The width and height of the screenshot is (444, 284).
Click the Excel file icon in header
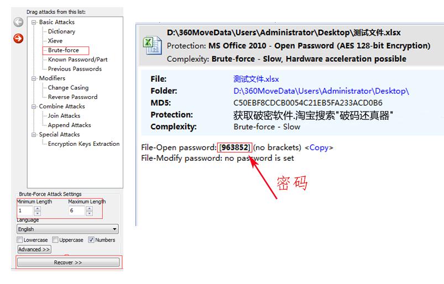153,45
